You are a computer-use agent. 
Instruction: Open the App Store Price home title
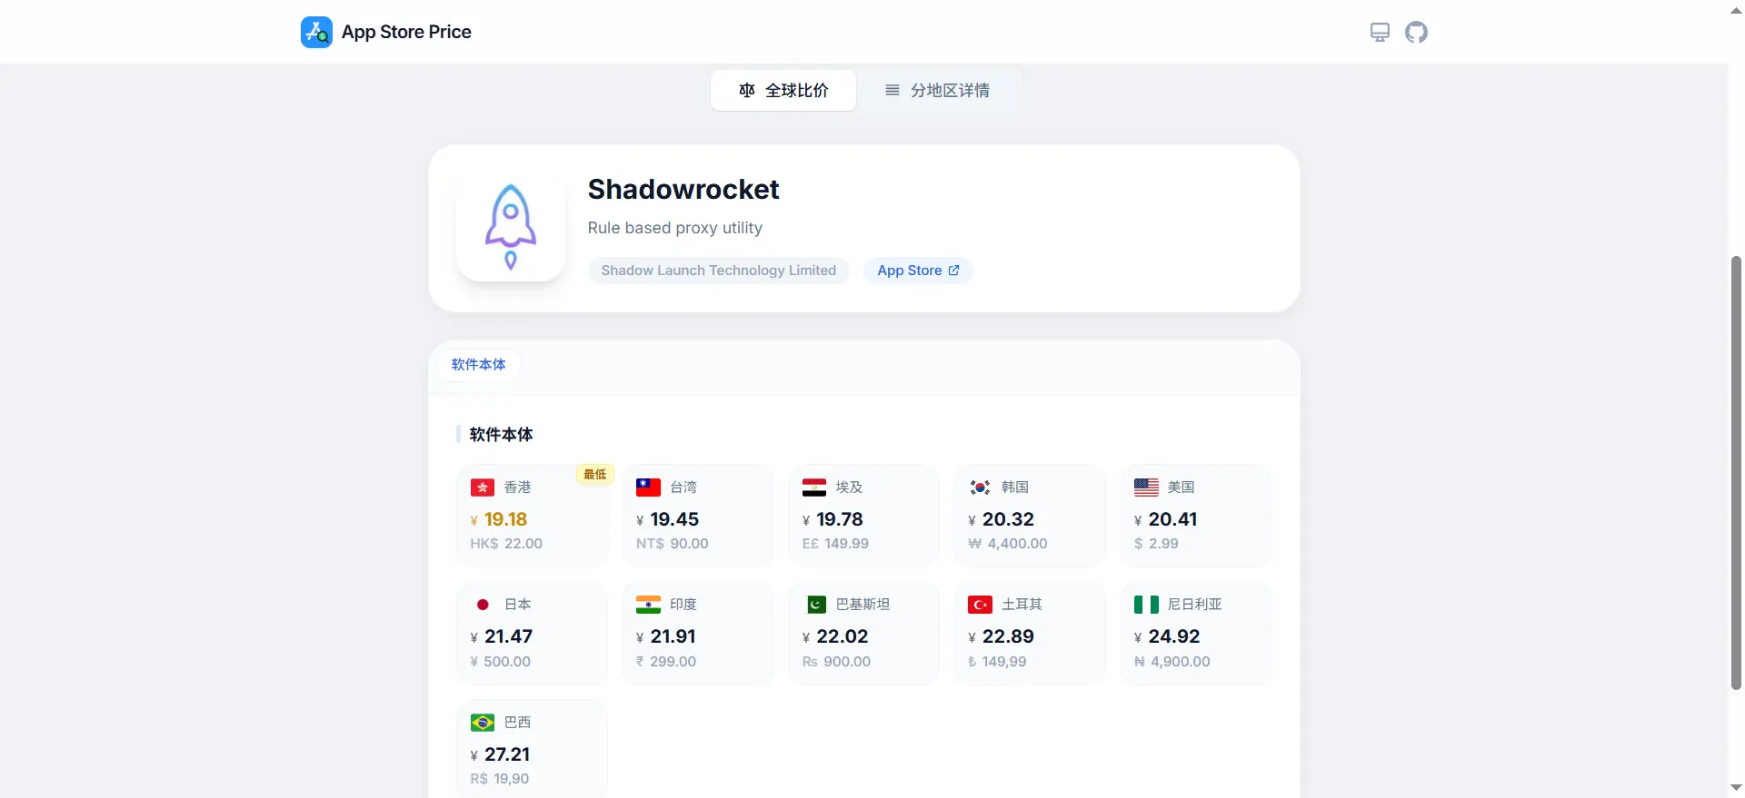pyautogui.click(x=406, y=32)
